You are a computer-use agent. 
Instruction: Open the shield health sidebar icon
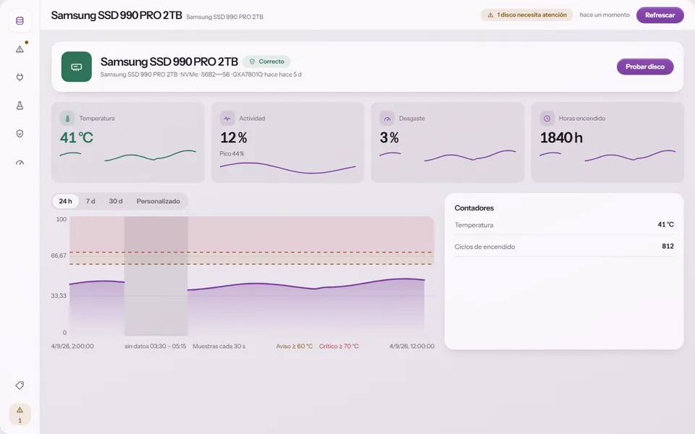click(20, 134)
